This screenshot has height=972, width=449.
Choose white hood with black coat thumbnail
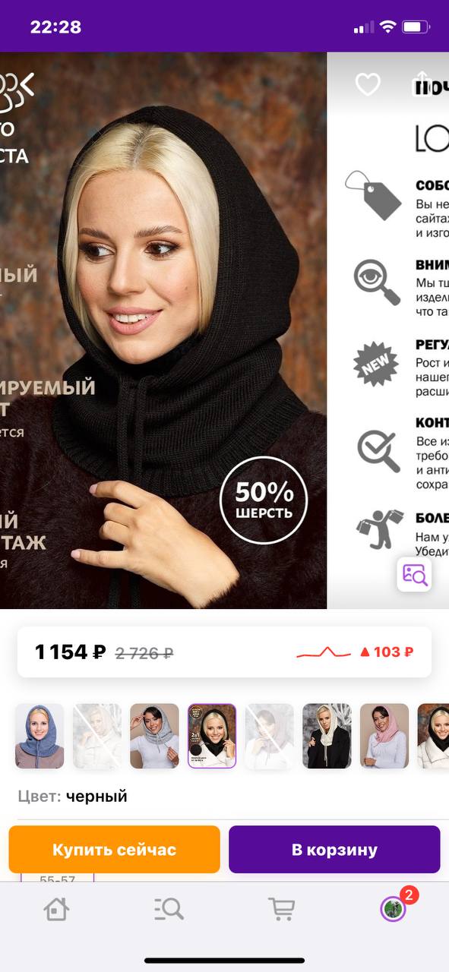pyautogui.click(x=327, y=736)
